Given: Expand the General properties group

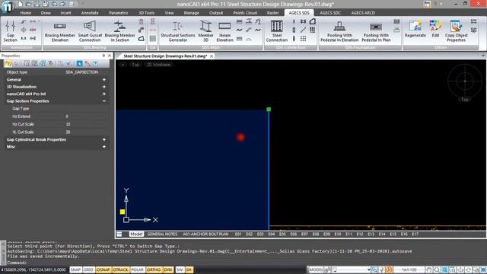Looking at the screenshot, I should (104, 79).
